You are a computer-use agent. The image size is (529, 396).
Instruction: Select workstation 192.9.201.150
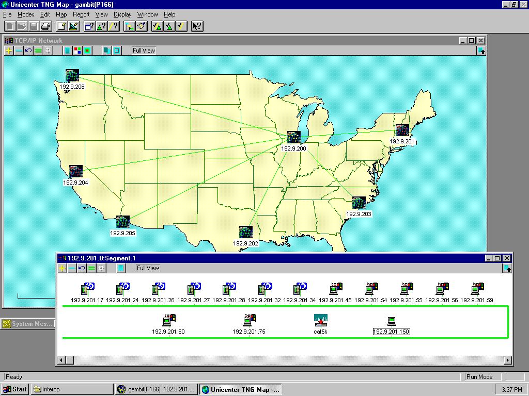392,322
